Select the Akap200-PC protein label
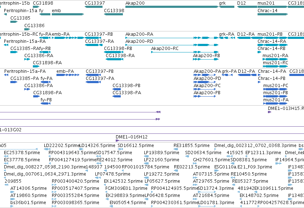 point(207,86)
